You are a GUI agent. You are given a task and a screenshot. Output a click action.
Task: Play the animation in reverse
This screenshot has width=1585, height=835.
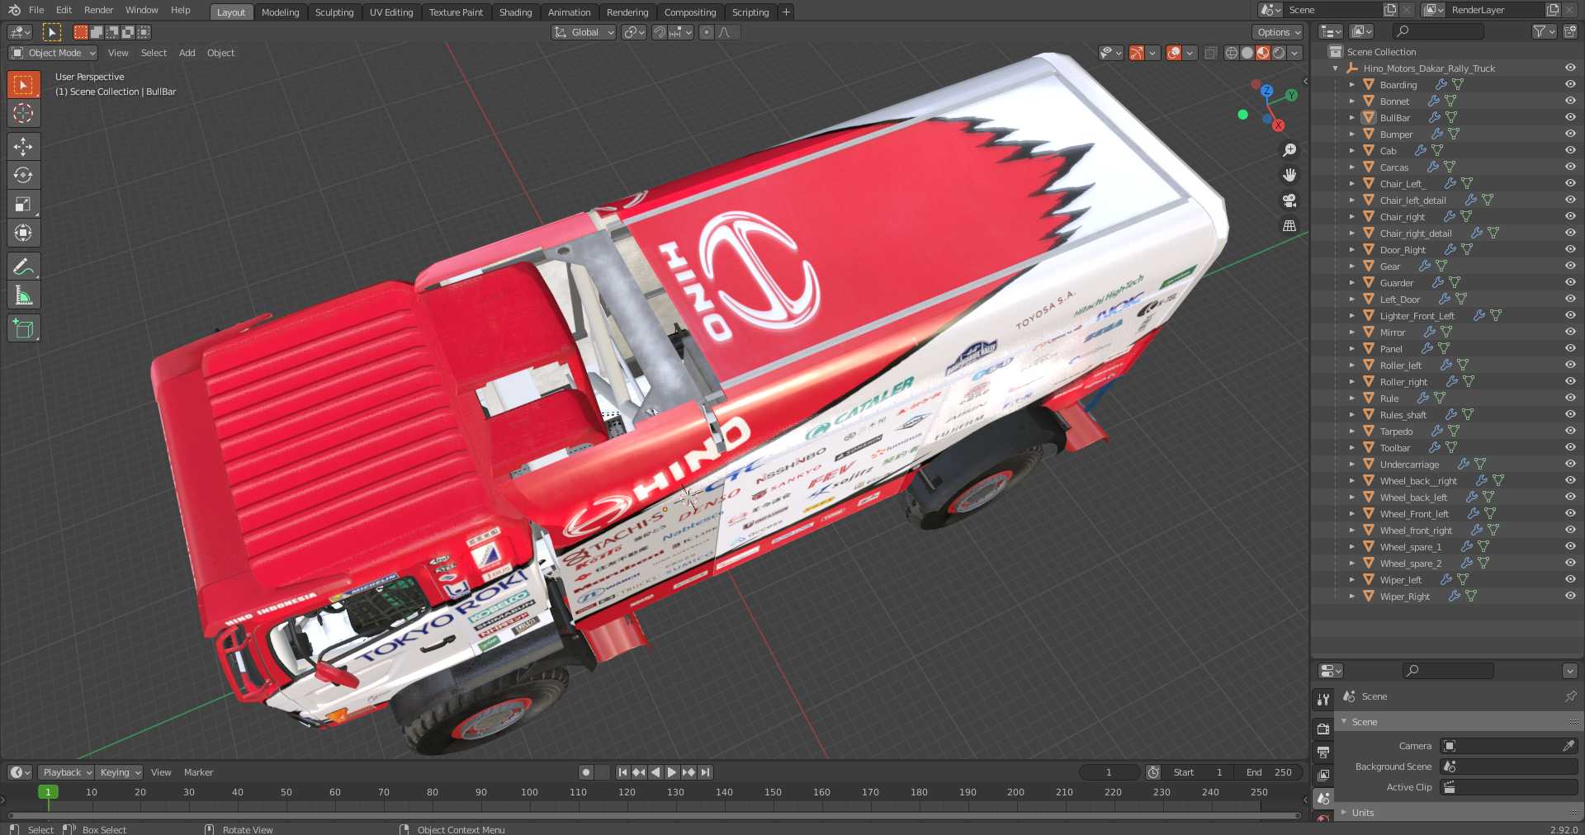coord(655,772)
